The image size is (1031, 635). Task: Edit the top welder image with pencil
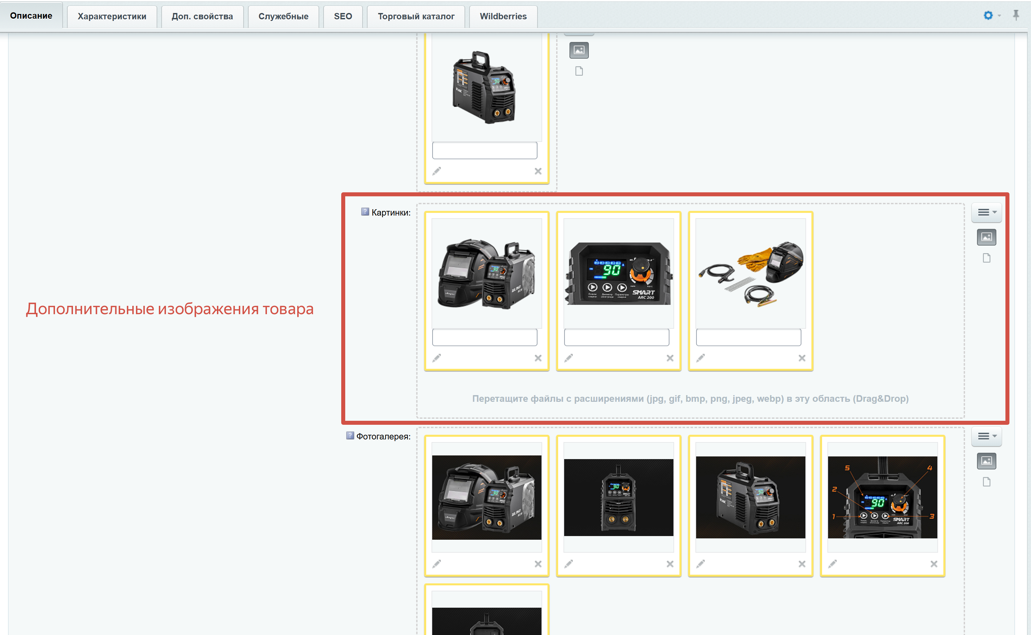437,171
